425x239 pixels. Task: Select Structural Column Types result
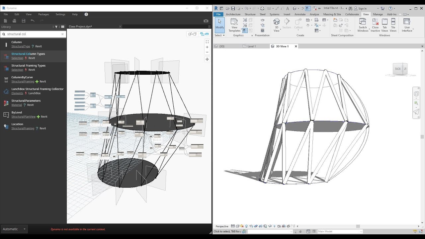point(33,56)
